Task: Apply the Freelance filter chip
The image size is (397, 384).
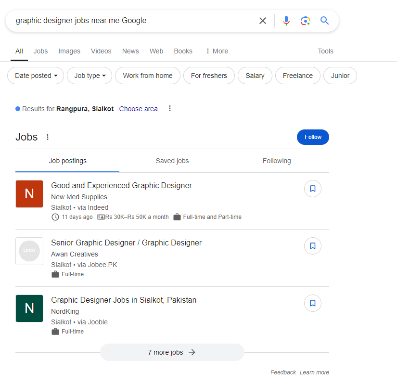Action: [x=297, y=76]
